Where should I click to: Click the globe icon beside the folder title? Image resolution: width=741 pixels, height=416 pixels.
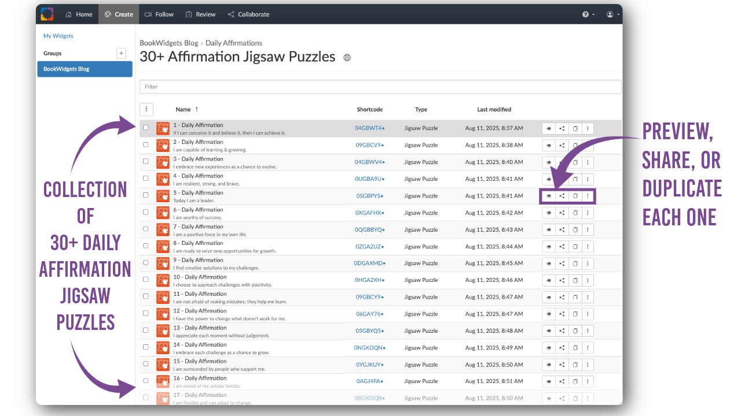tap(347, 58)
